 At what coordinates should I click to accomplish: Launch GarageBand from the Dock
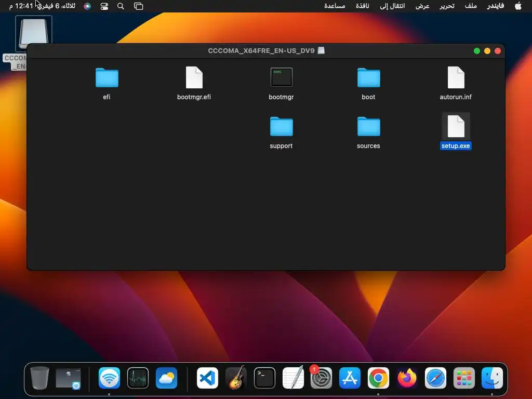coord(236,378)
